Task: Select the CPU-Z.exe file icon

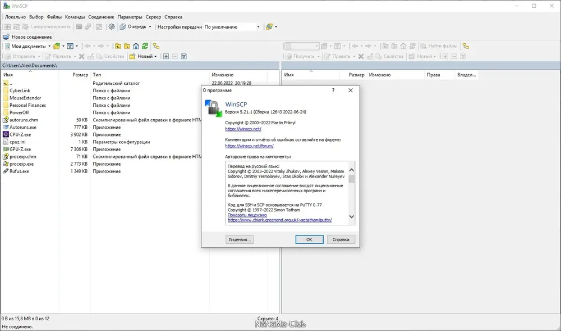Action: [x=6, y=134]
